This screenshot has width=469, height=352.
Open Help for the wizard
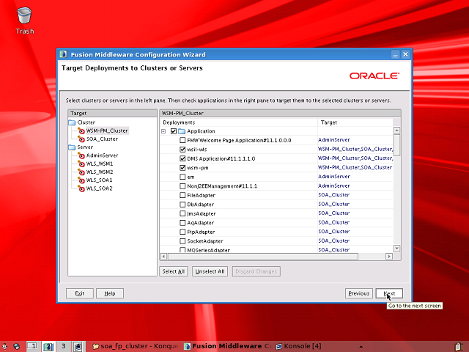(110, 293)
